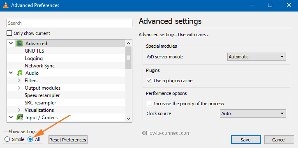298x148 pixels.
Task: Expand the Output modules tree node
Action: click(19, 88)
